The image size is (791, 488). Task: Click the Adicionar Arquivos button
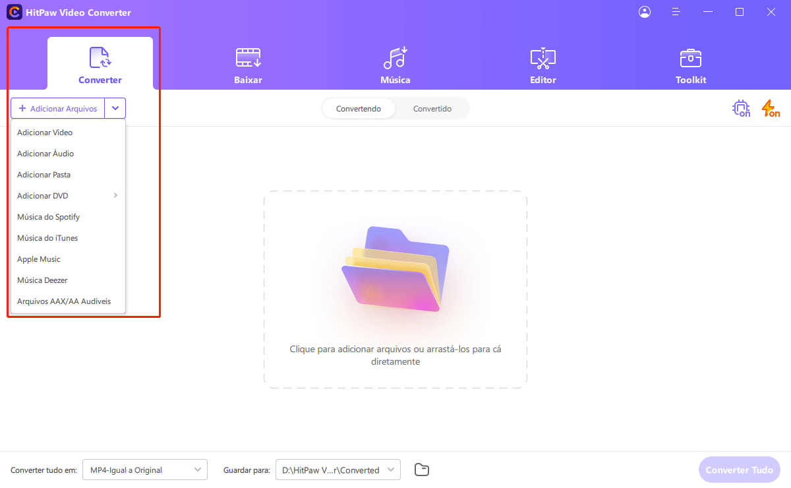58,108
